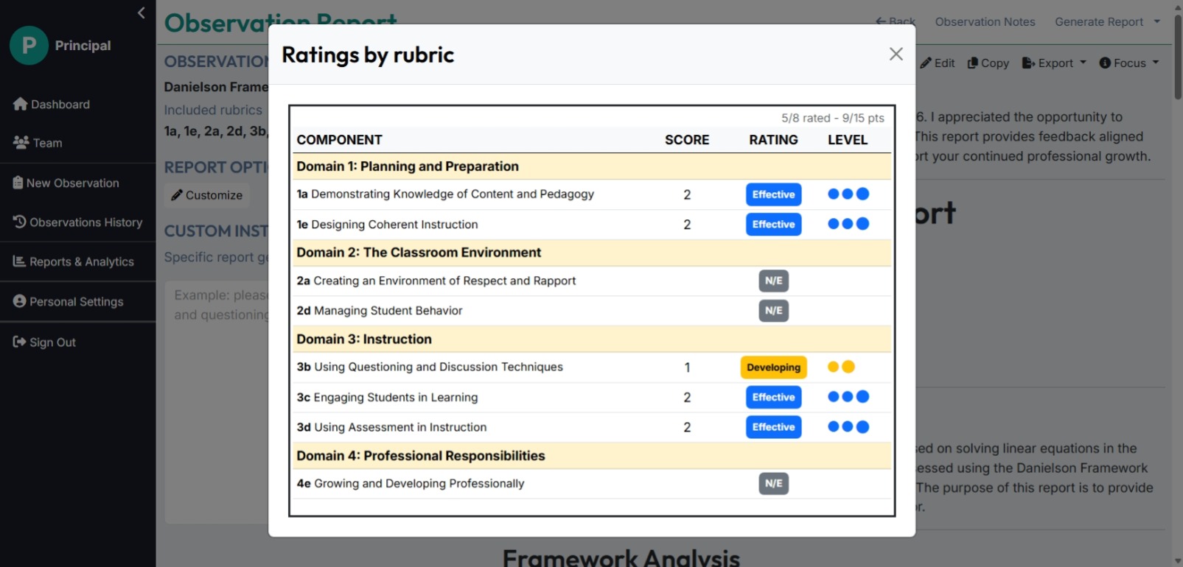Select '4e Growing and Developing Professionally' row
Viewport: 1183px width, 567px height.
(x=592, y=484)
